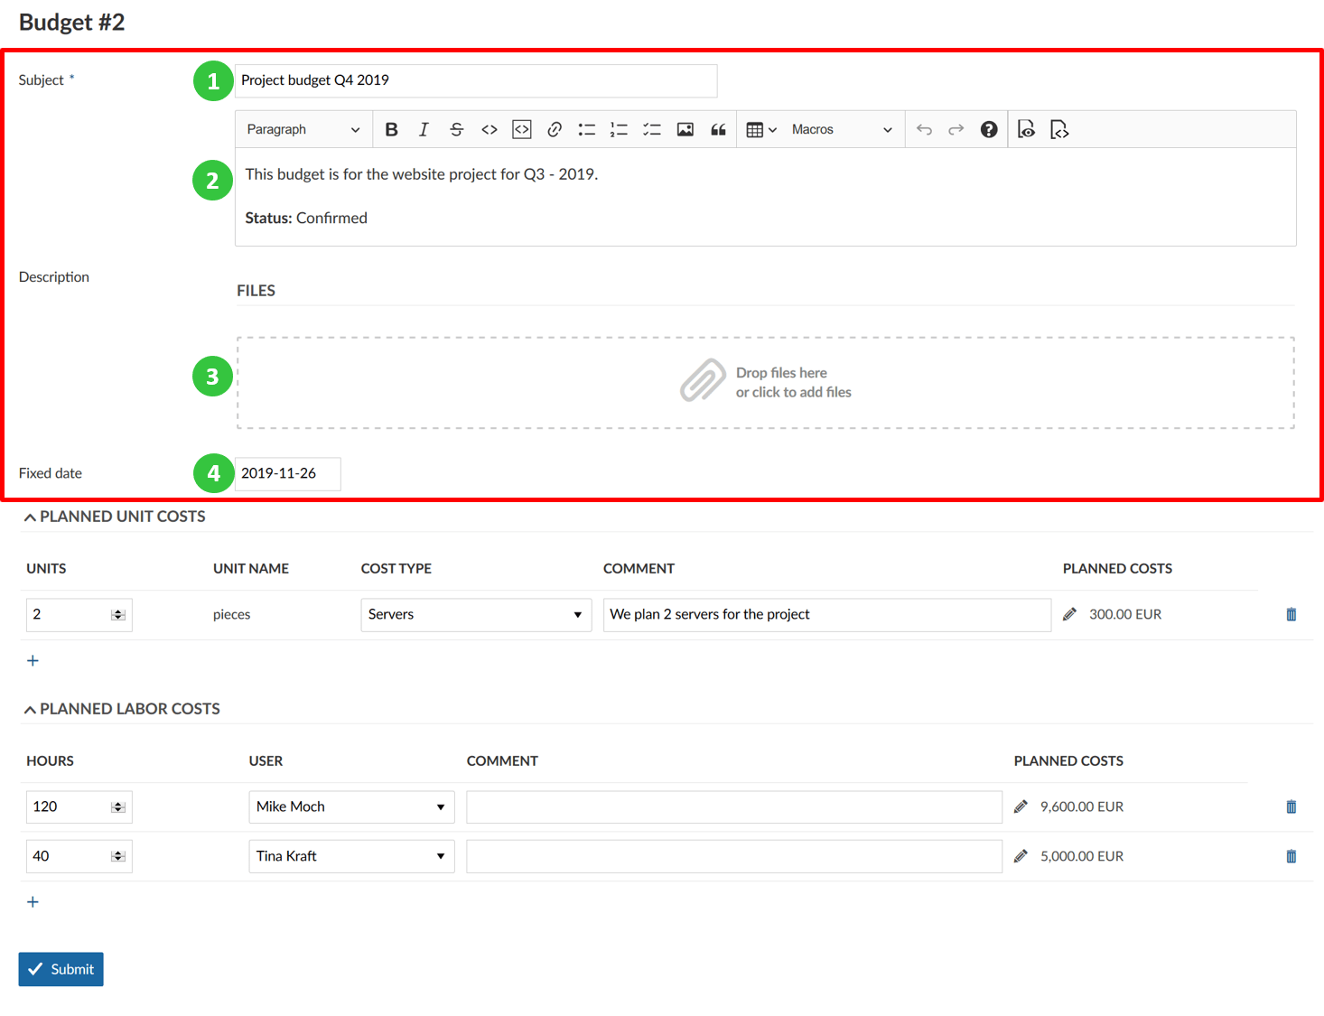This screenshot has width=1324, height=1016.
Task: Open the Paragraph style dropdown
Action: tap(303, 130)
